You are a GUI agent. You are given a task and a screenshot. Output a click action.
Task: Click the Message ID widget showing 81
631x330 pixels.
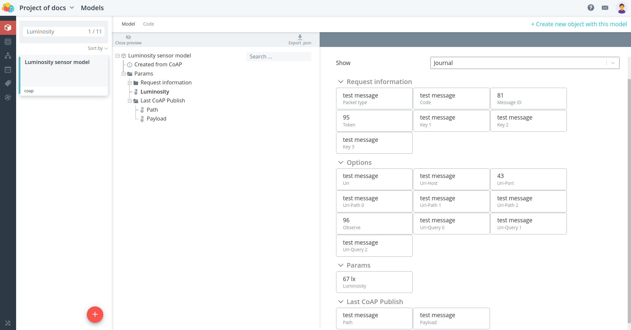528,99
